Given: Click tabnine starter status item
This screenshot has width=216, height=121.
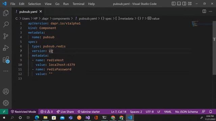Looking at the screenshot, I should 89,112.
